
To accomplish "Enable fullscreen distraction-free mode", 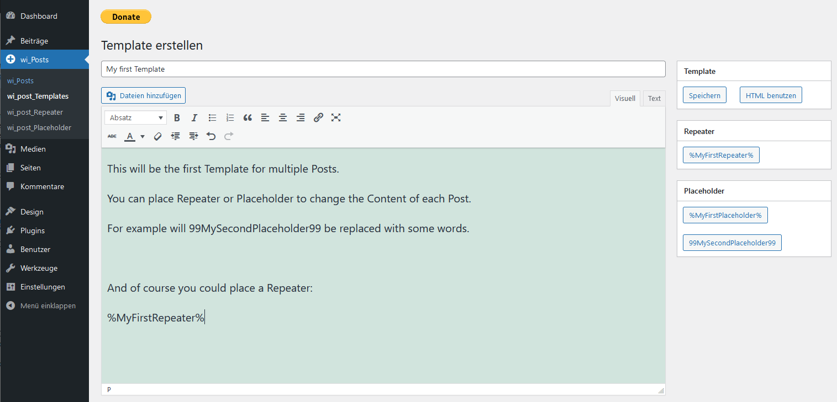I will (x=336, y=117).
